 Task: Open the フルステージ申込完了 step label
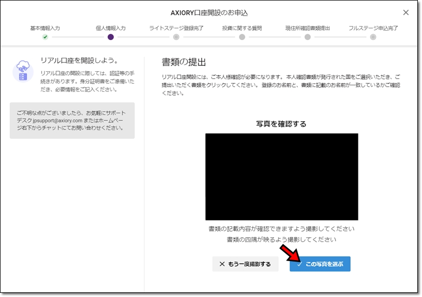[x=373, y=28]
